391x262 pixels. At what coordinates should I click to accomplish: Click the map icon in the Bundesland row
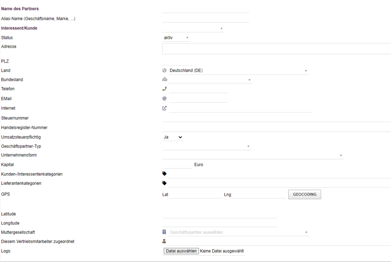[164, 80]
